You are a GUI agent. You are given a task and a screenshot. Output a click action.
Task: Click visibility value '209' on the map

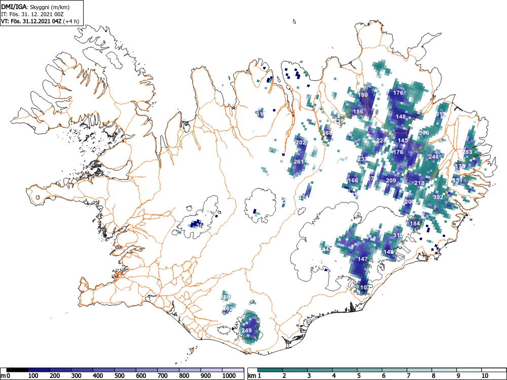pos(391,180)
